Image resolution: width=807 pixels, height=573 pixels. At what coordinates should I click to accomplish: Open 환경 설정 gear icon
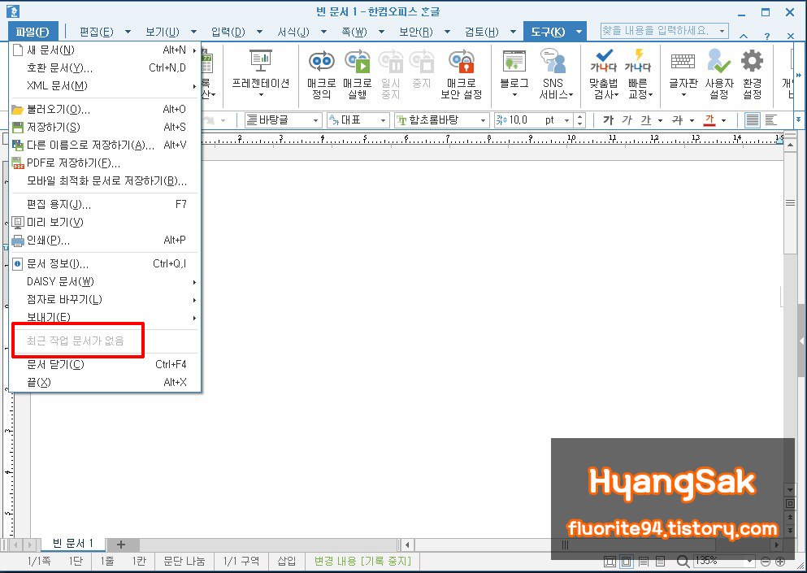tap(752, 73)
